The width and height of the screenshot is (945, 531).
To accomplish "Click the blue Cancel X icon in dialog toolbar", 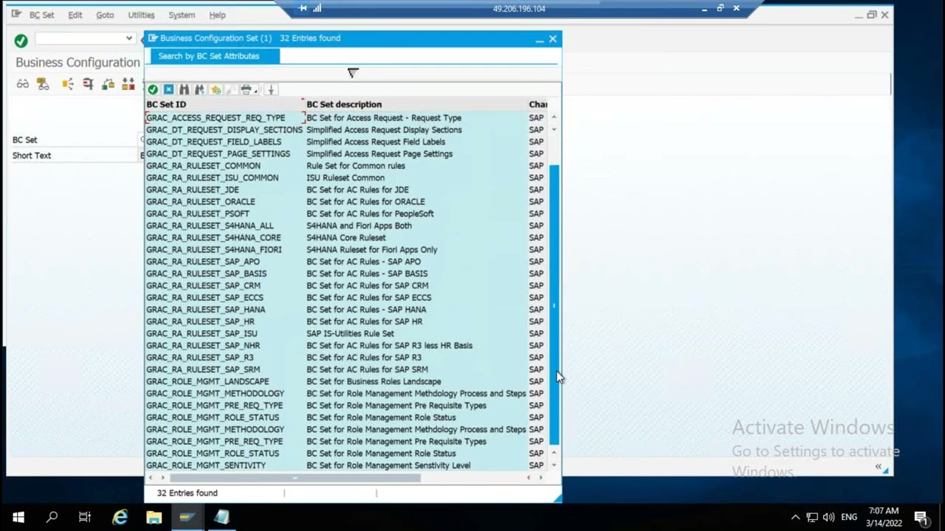I will 168,89.
